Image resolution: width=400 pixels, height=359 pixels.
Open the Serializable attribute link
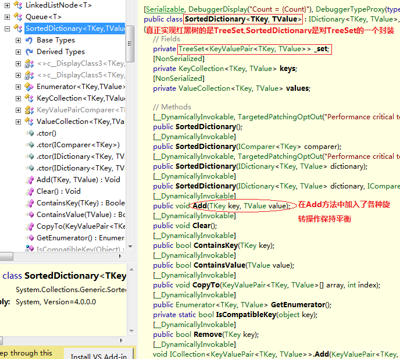coord(165,9)
